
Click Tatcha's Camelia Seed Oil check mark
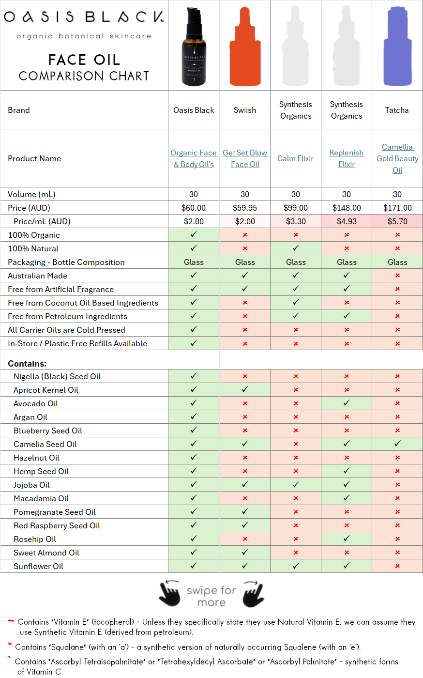(x=397, y=444)
